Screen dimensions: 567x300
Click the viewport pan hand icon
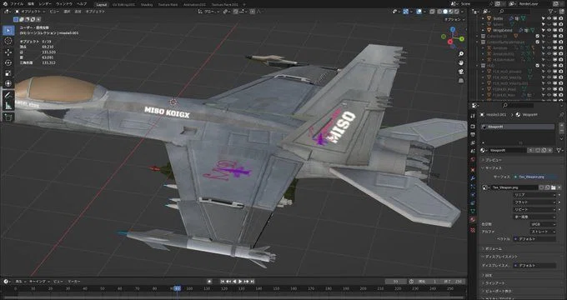coord(461,62)
